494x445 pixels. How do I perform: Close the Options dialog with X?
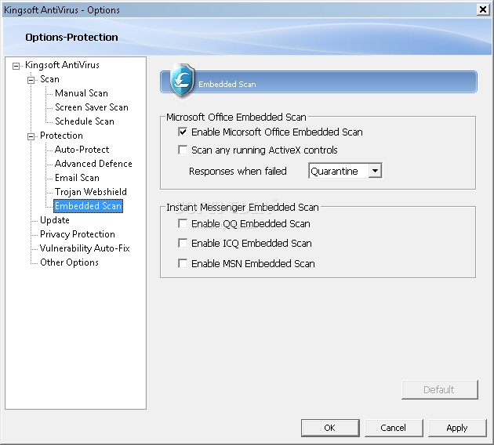tap(483, 10)
